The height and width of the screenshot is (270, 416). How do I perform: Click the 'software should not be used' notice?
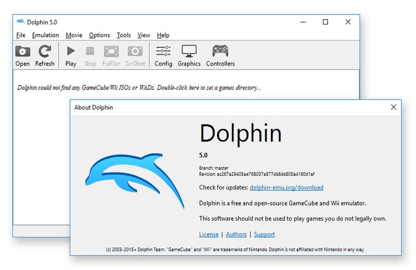tap(293, 219)
